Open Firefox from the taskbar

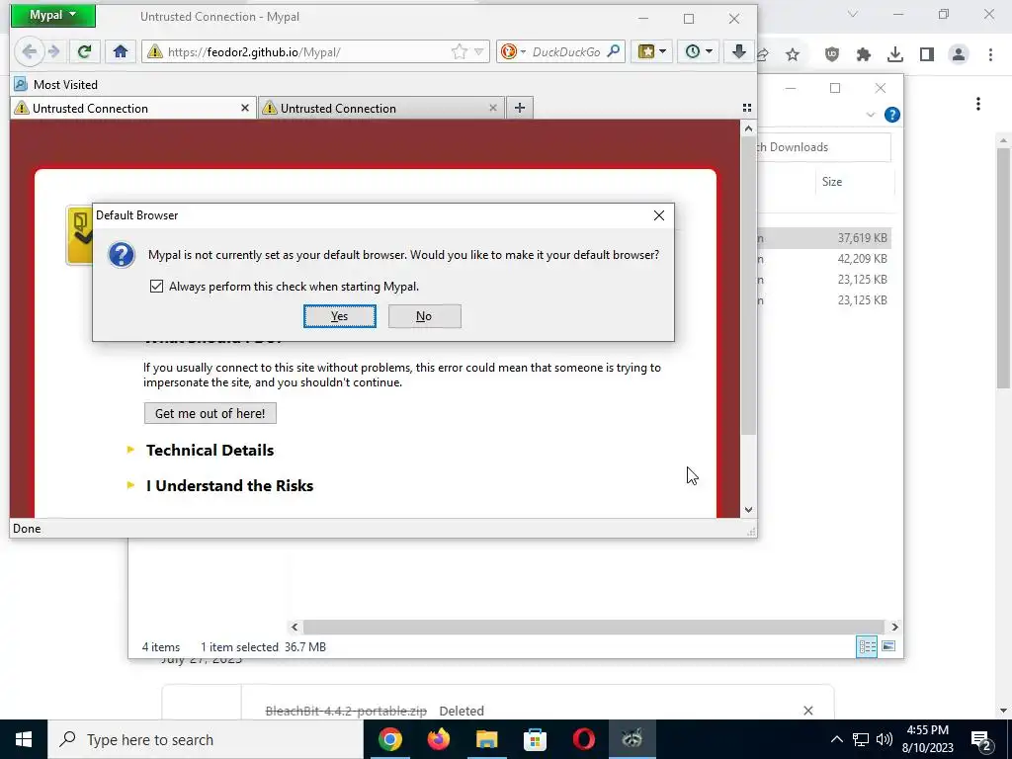tap(438, 739)
